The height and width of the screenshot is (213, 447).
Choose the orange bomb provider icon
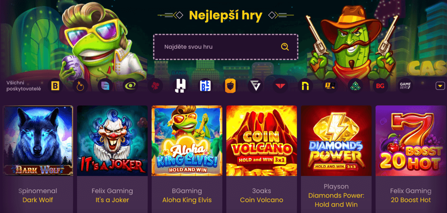tap(80, 86)
